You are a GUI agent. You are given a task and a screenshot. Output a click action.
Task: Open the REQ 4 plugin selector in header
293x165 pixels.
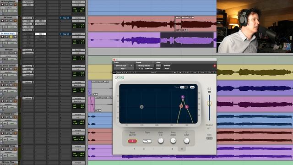(x=124, y=69)
